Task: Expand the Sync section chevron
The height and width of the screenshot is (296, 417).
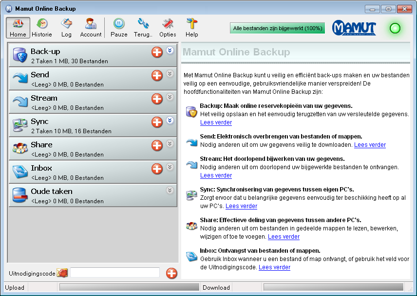Action: tap(170, 120)
